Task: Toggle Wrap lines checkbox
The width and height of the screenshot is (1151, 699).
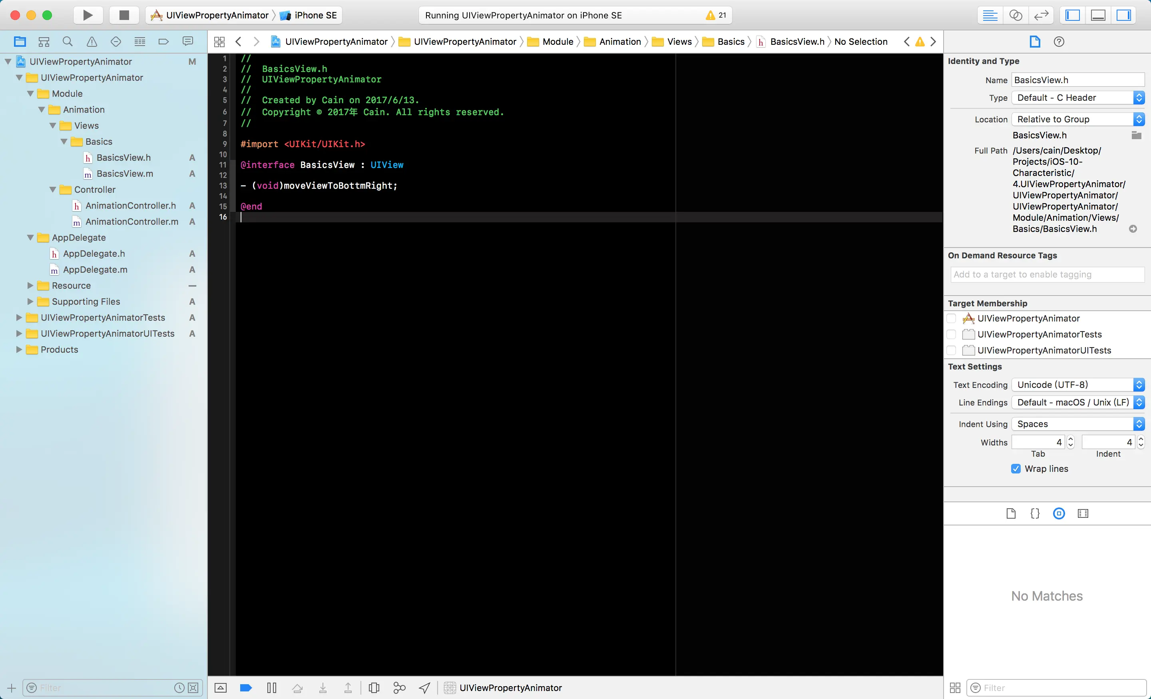Action: (x=1016, y=469)
